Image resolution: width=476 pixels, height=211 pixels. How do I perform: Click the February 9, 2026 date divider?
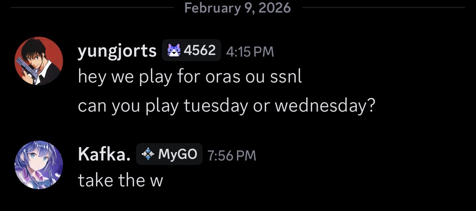pos(237,8)
